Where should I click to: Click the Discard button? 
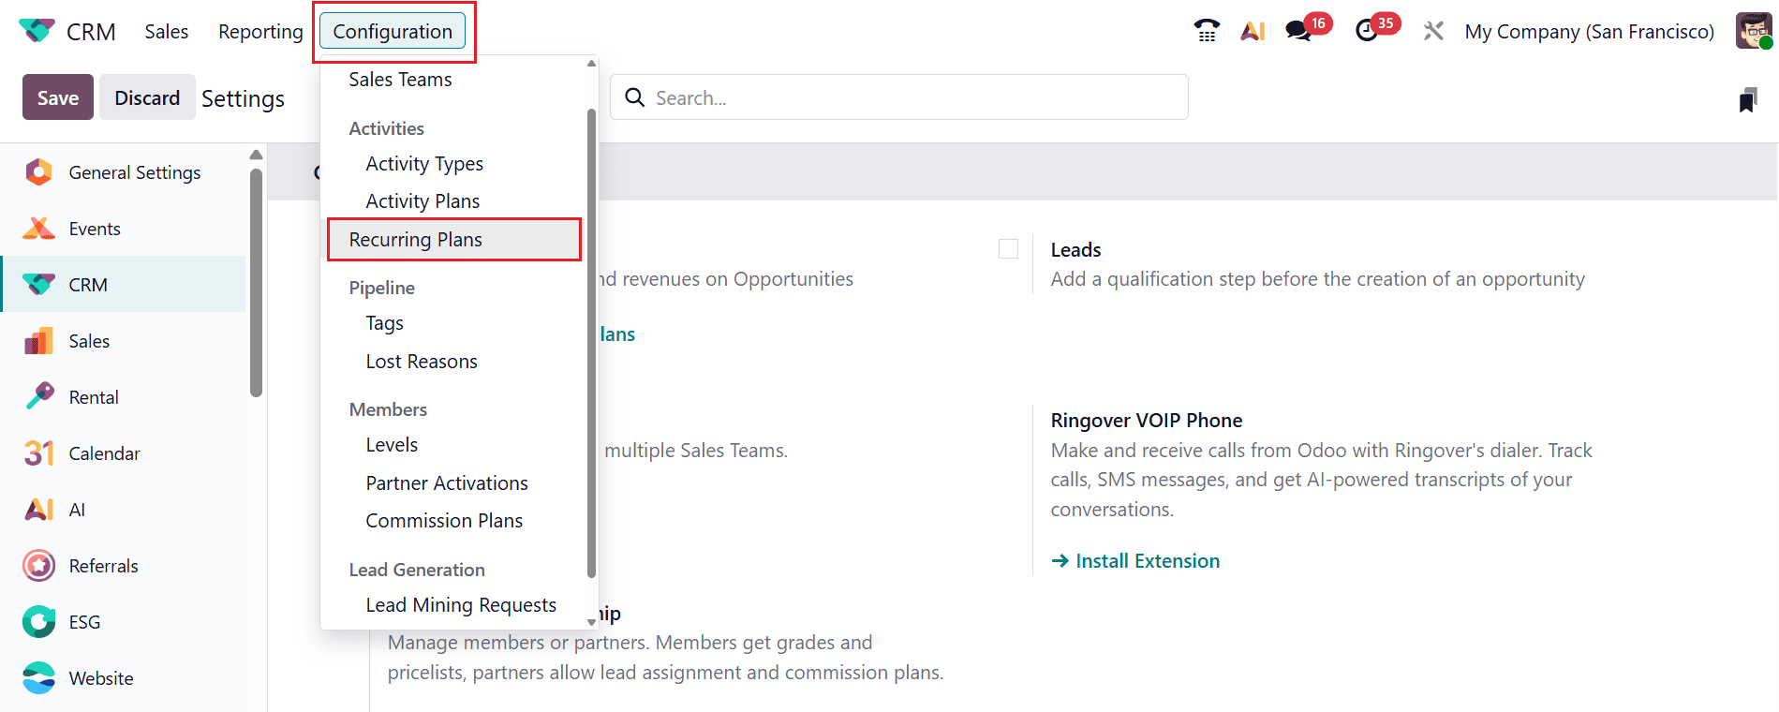(147, 97)
